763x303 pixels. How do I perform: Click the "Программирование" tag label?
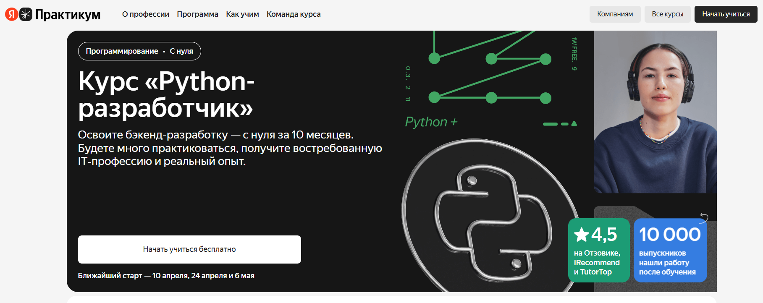122,51
